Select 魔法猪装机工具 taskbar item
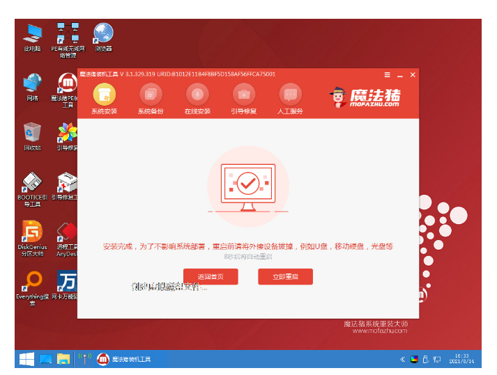 (124, 359)
